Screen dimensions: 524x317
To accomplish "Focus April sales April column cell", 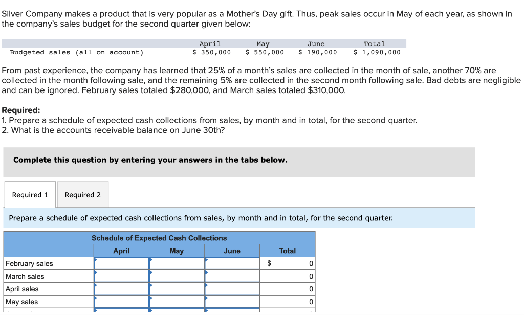I will tap(121, 289).
